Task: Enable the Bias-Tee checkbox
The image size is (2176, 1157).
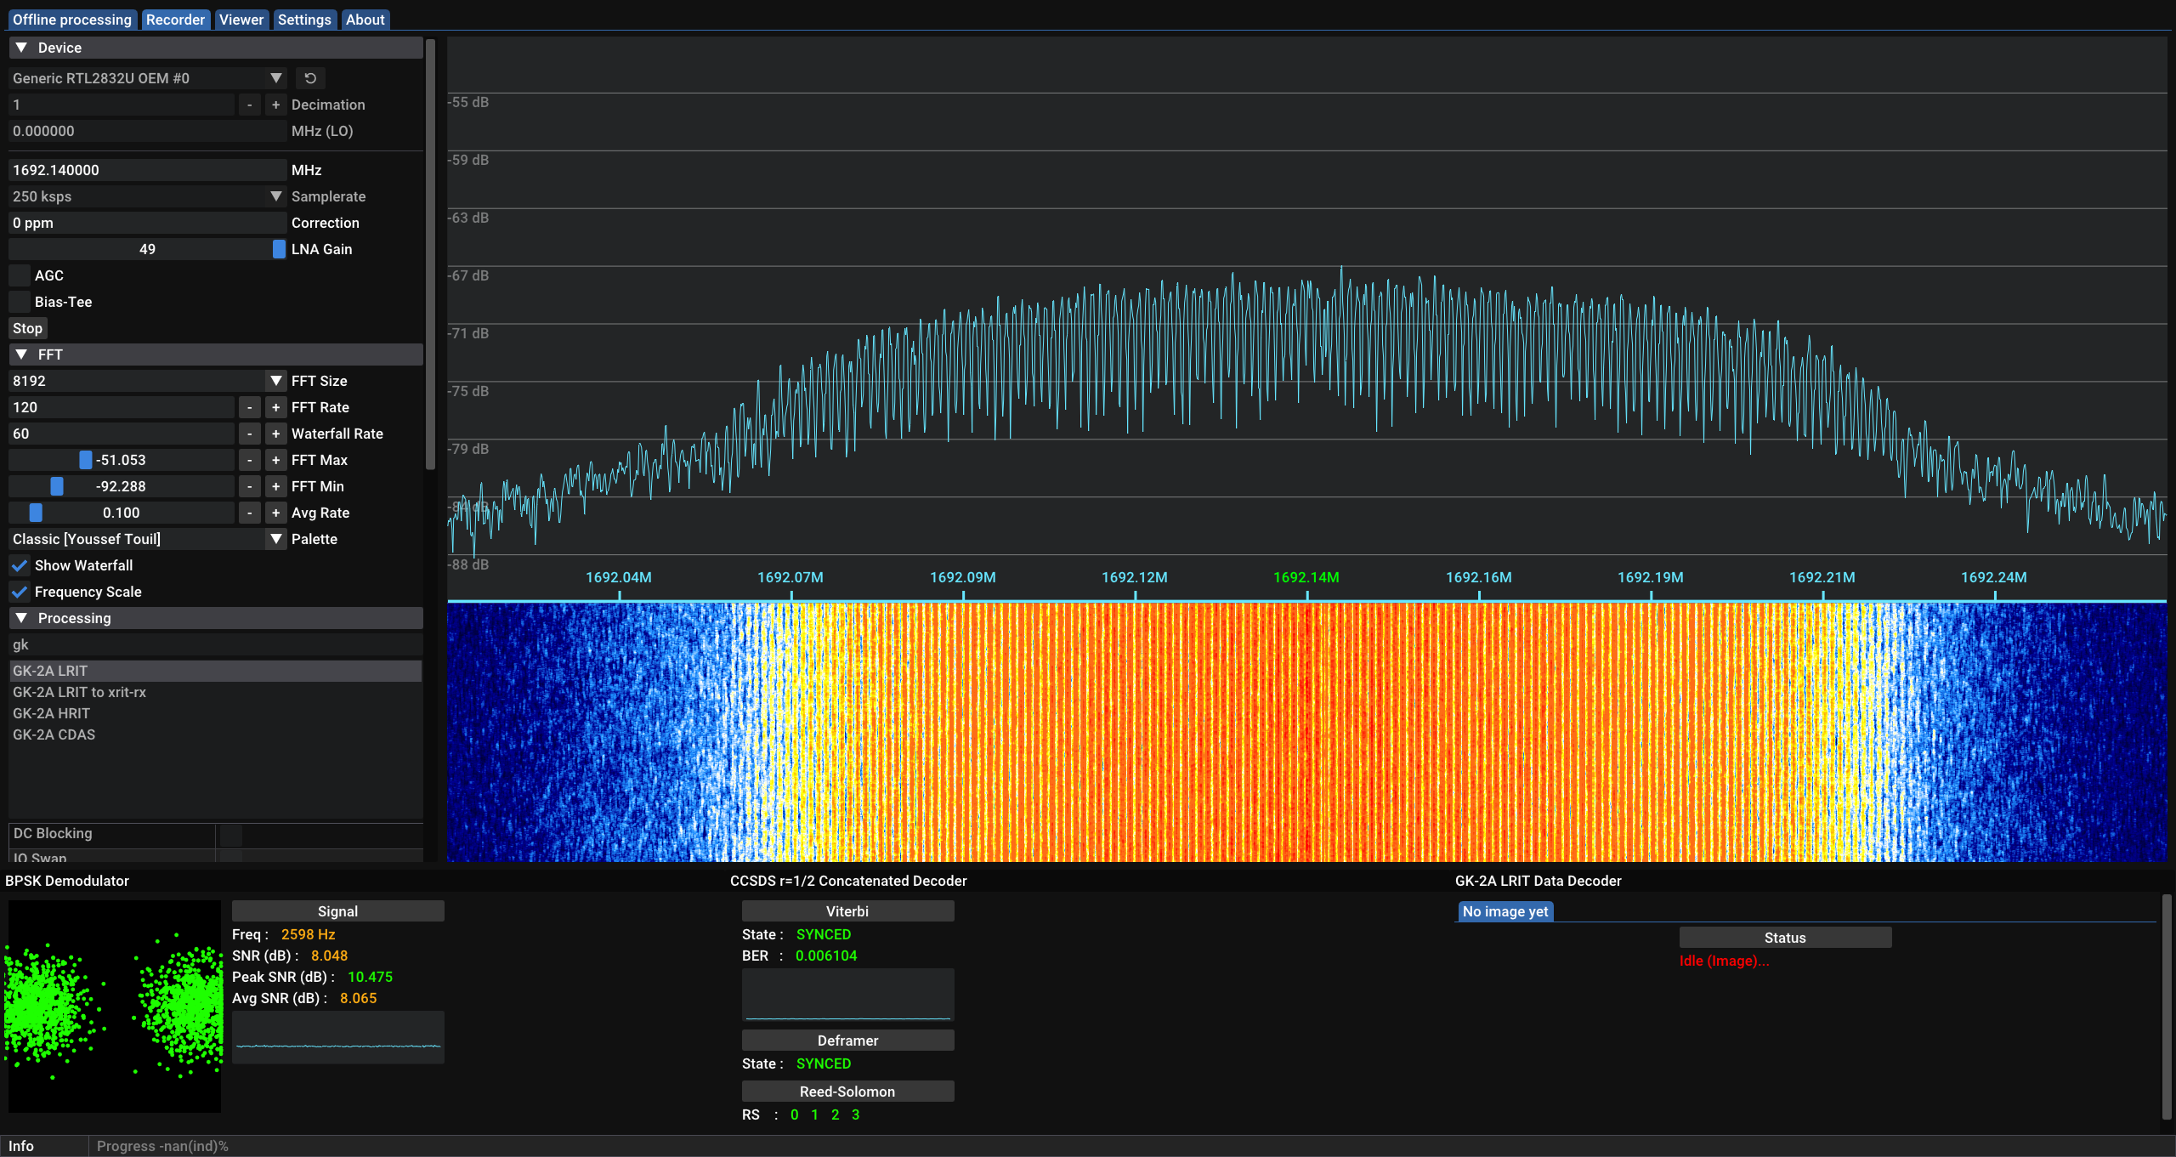Action: click(x=20, y=302)
